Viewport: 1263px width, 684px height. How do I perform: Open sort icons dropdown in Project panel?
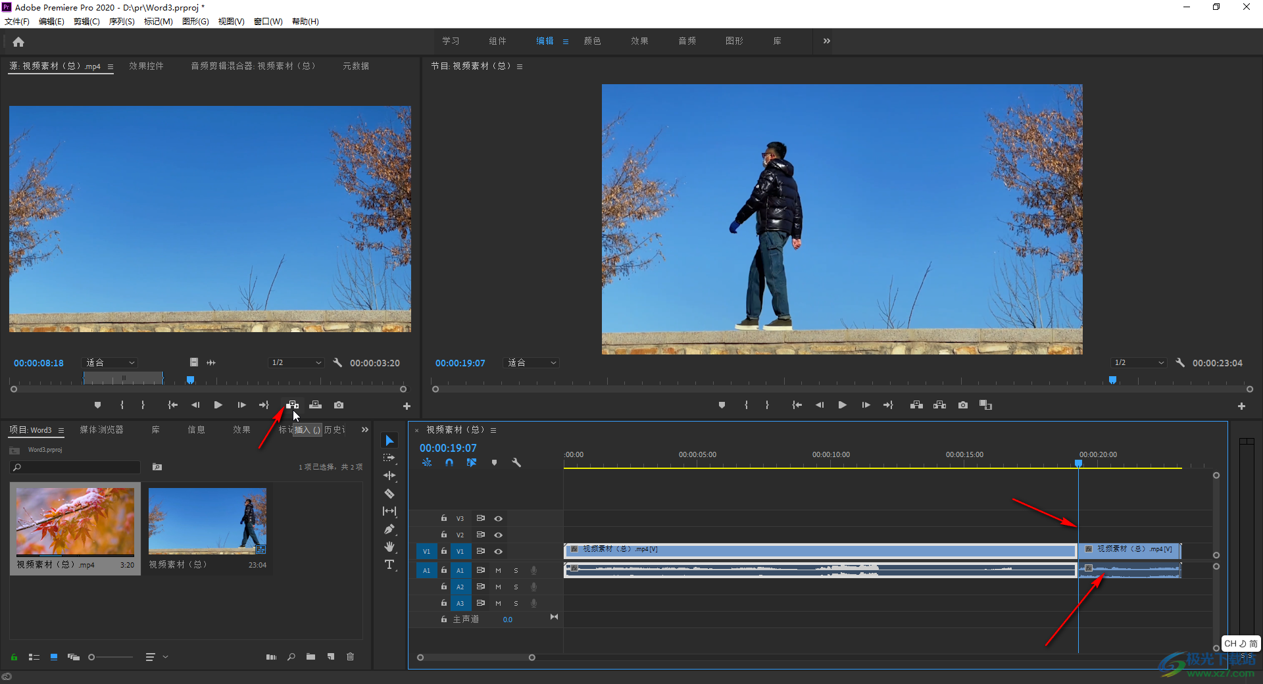click(x=157, y=656)
